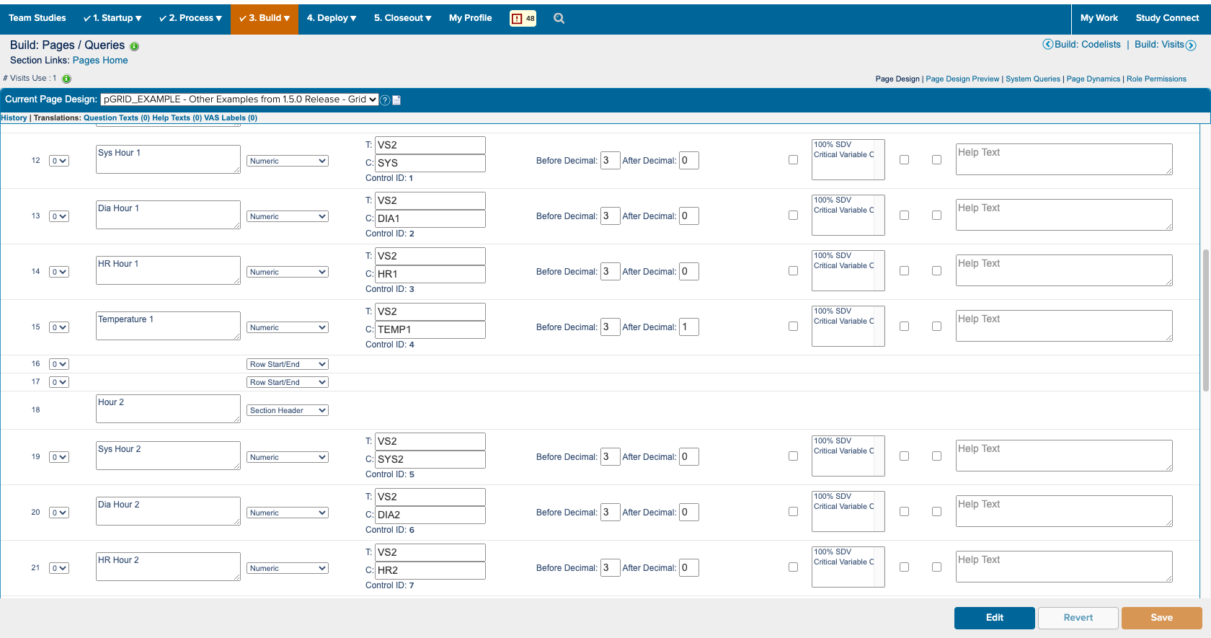Open the Page Dynamics link
The height and width of the screenshot is (638, 1211).
(1094, 79)
